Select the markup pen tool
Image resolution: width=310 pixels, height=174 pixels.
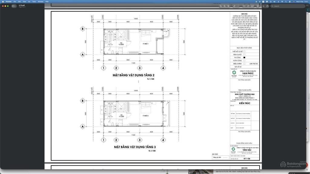click(x=234, y=6)
